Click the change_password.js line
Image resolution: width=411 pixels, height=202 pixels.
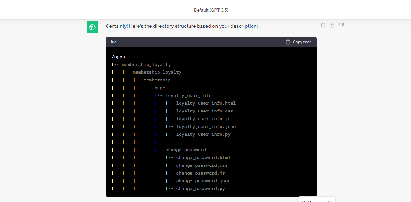tap(200, 173)
